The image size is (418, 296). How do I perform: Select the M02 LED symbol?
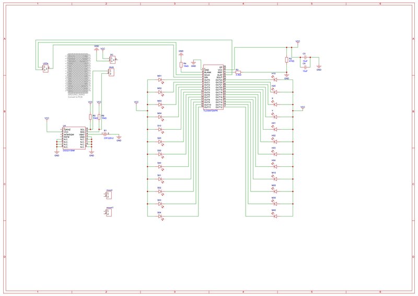(x=160, y=93)
